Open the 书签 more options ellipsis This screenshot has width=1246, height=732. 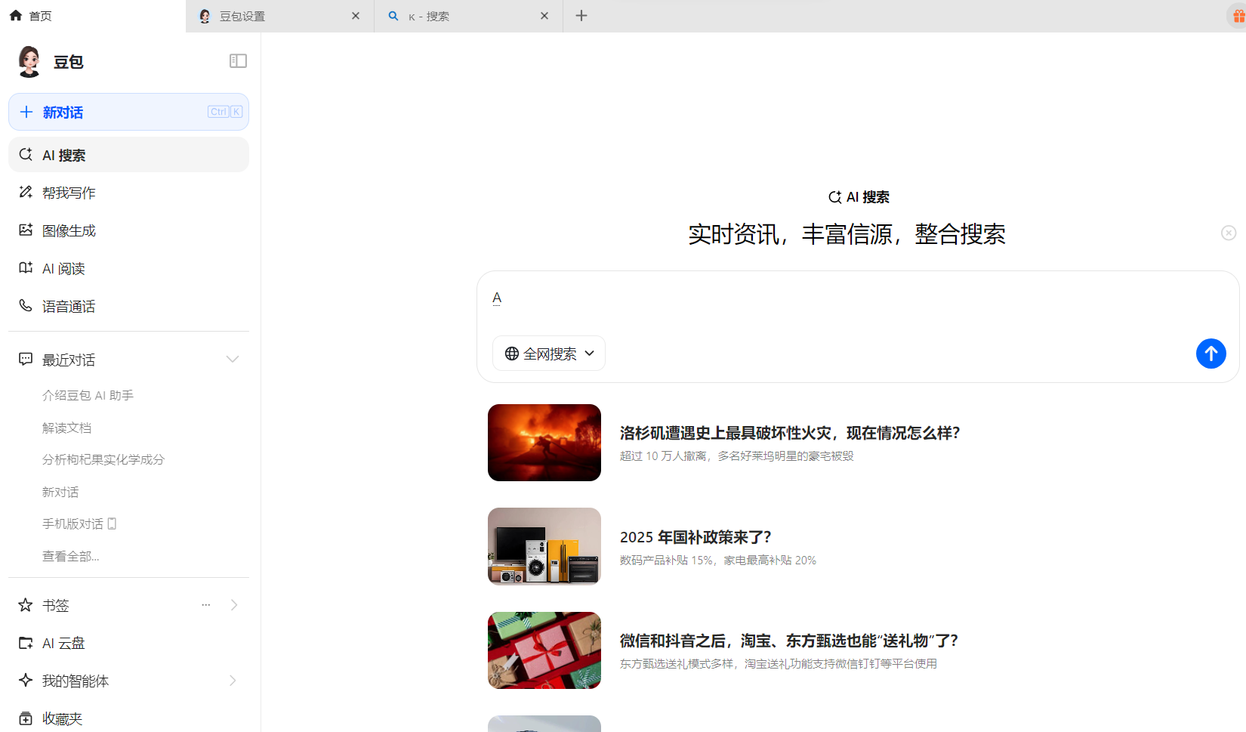(206, 604)
